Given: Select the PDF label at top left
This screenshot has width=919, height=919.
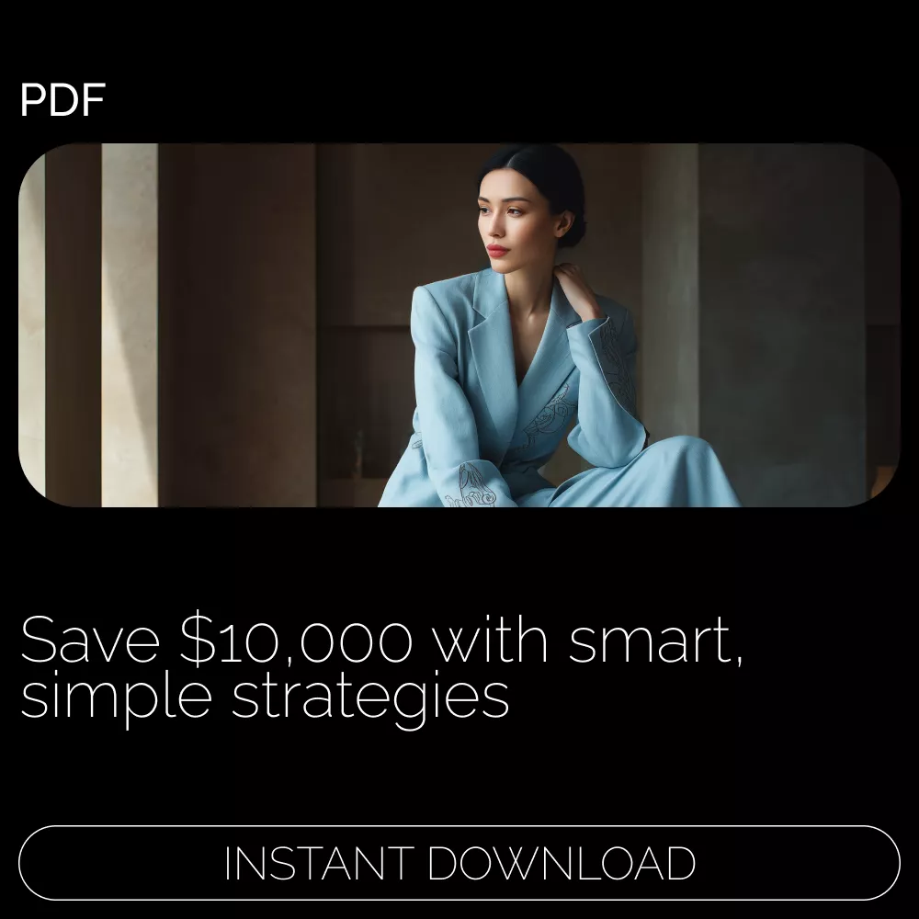Looking at the screenshot, I should 62,100.
